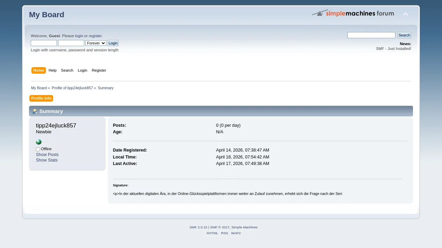Open the Forever session length dropdown

coord(96,43)
